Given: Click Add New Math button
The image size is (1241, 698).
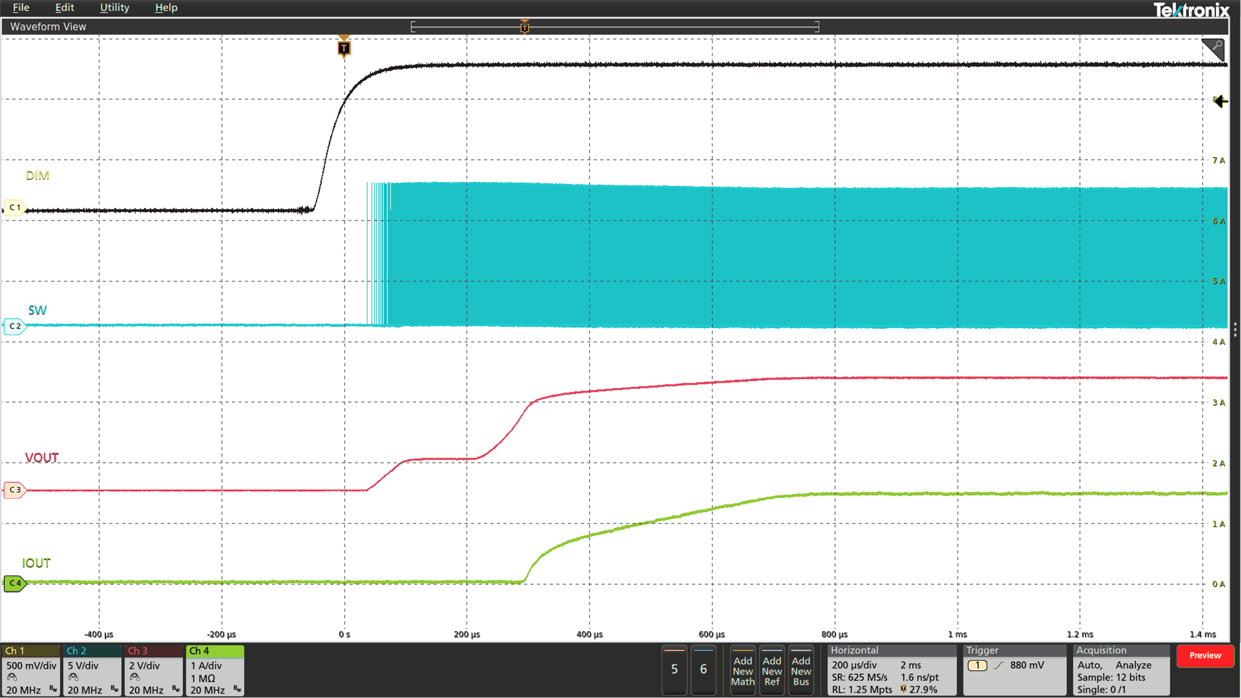Looking at the screenshot, I should [x=743, y=671].
